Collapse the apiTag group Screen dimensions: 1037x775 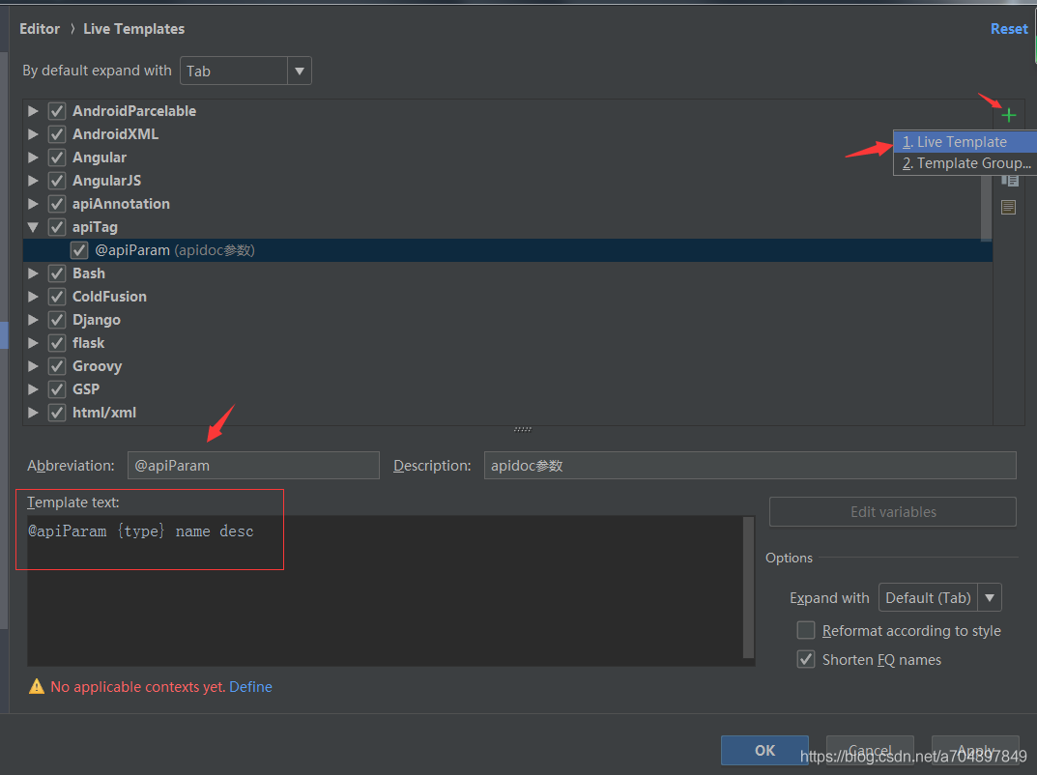tap(33, 227)
